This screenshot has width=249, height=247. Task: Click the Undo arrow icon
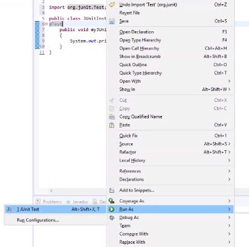(112, 4)
